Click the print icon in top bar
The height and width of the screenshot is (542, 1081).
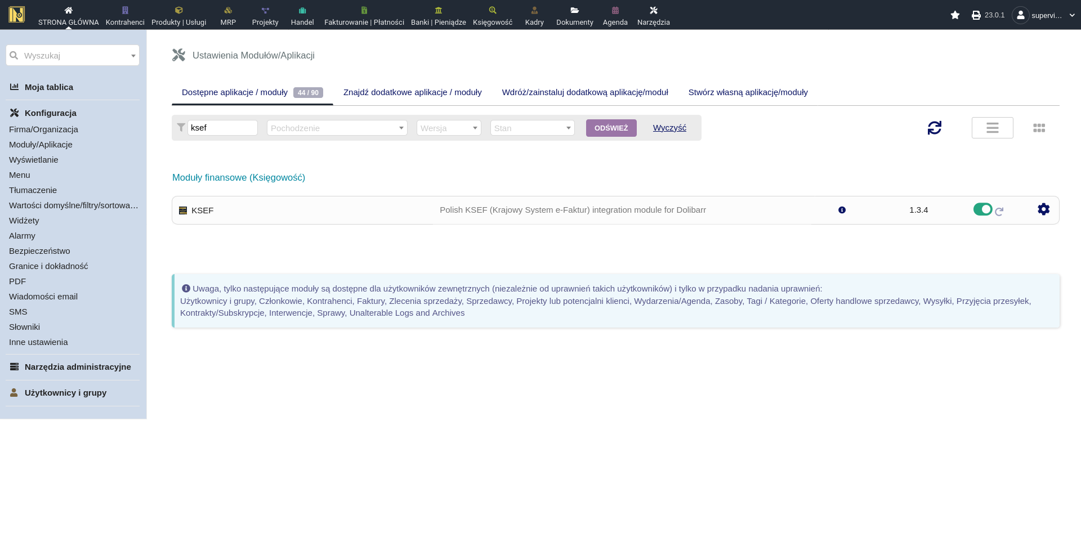click(x=976, y=15)
